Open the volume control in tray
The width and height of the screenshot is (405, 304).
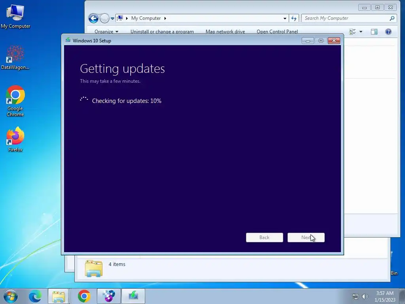tap(365, 296)
